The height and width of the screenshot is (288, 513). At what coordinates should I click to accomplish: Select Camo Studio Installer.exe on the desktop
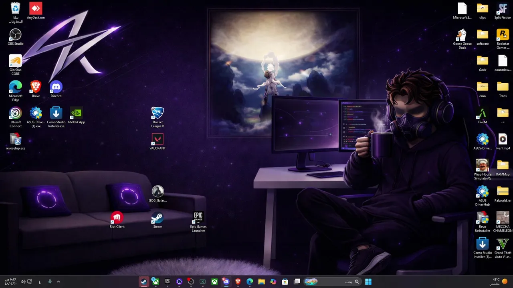pos(56,117)
